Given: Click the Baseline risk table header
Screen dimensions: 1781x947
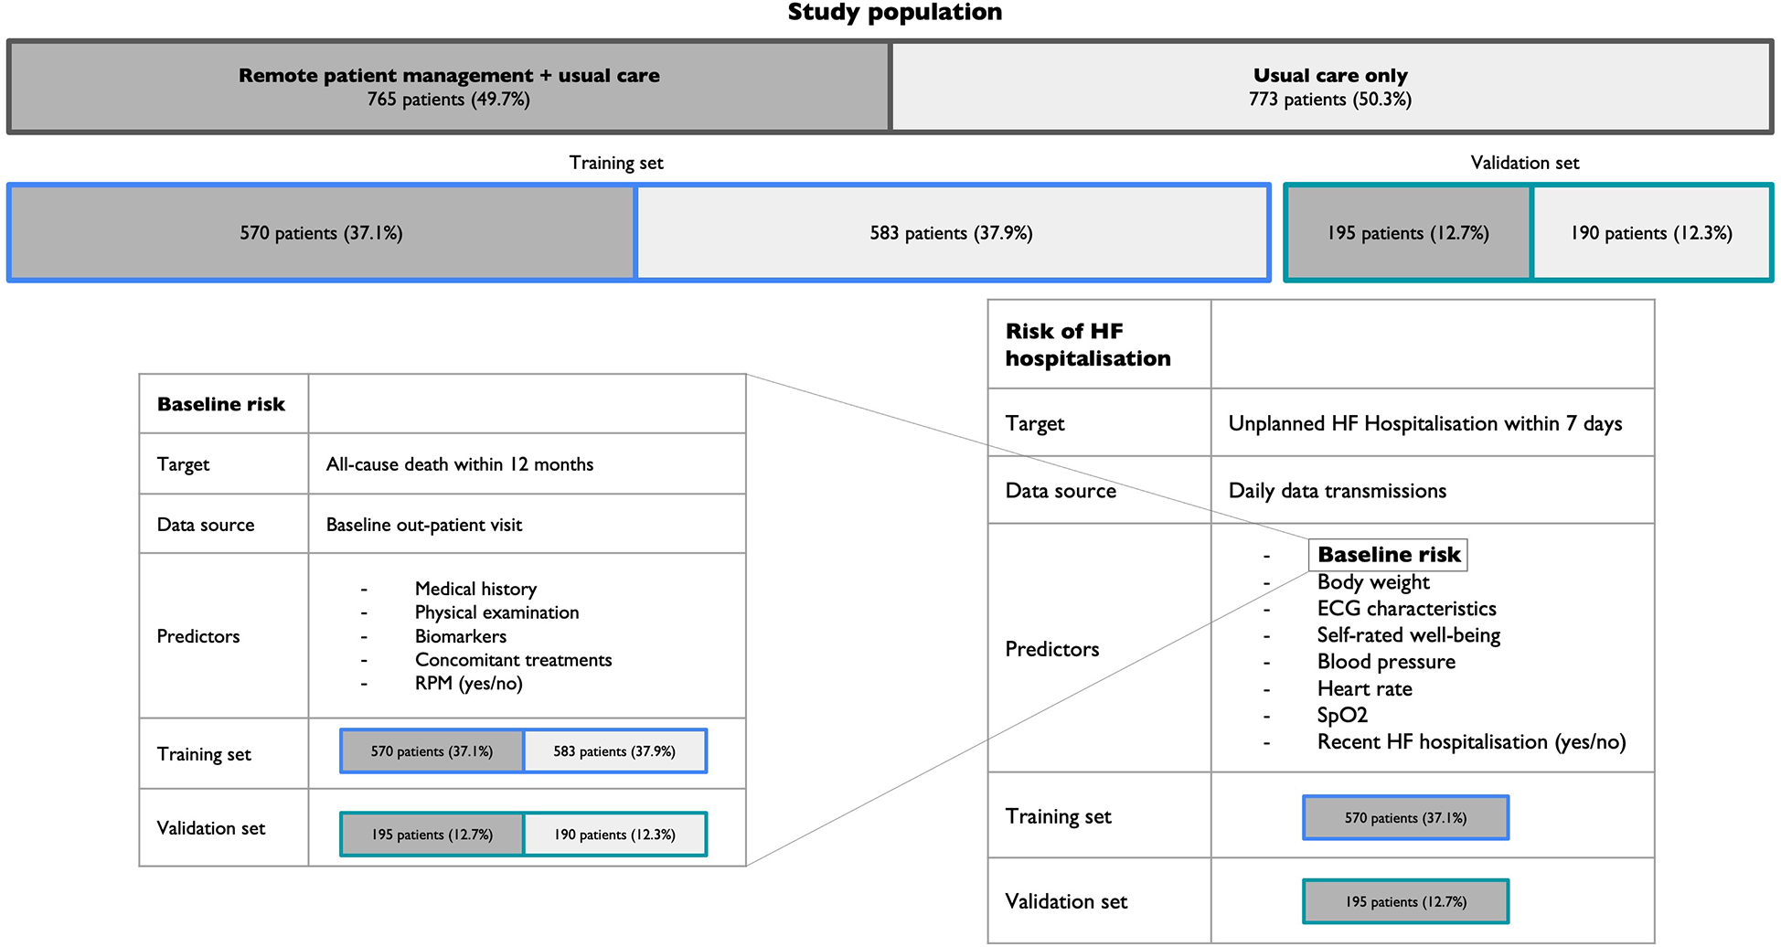Looking at the screenshot, I should (221, 404).
